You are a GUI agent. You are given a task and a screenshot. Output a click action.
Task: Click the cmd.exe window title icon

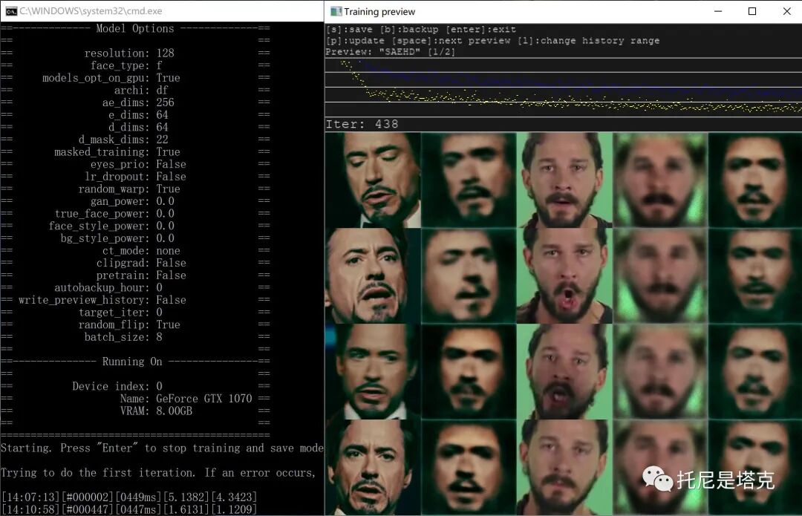tap(11, 11)
